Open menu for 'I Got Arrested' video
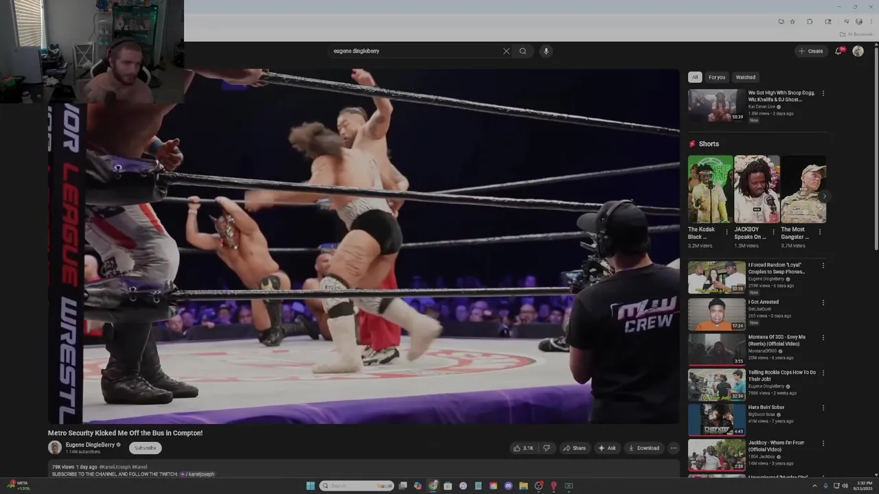The height and width of the screenshot is (494, 879). pyautogui.click(x=823, y=302)
